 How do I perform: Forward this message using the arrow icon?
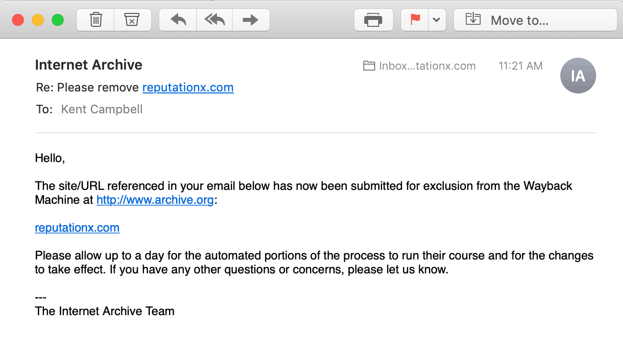tap(251, 19)
